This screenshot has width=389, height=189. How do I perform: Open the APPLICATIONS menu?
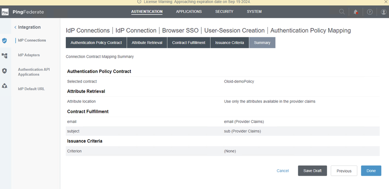(189, 12)
